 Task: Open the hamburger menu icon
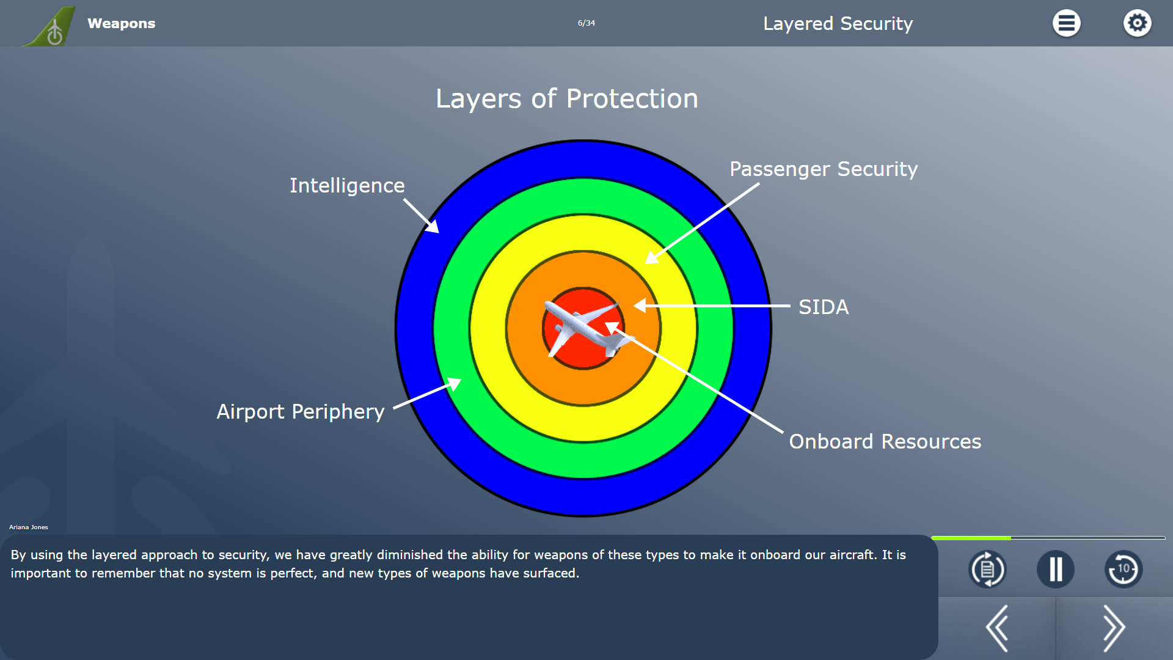click(x=1066, y=23)
